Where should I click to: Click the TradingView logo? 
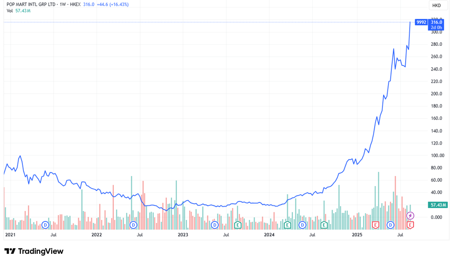coord(34,252)
